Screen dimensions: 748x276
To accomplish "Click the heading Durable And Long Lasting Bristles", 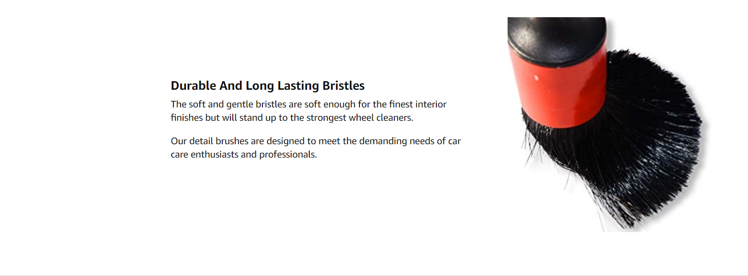I will (268, 86).
